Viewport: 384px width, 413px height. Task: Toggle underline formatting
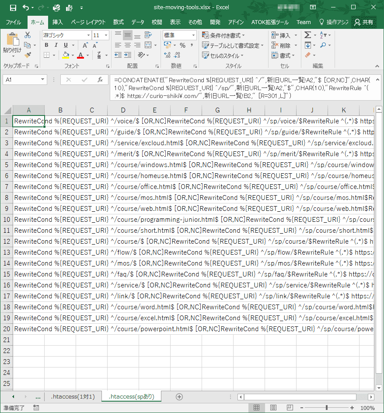pos(66,45)
